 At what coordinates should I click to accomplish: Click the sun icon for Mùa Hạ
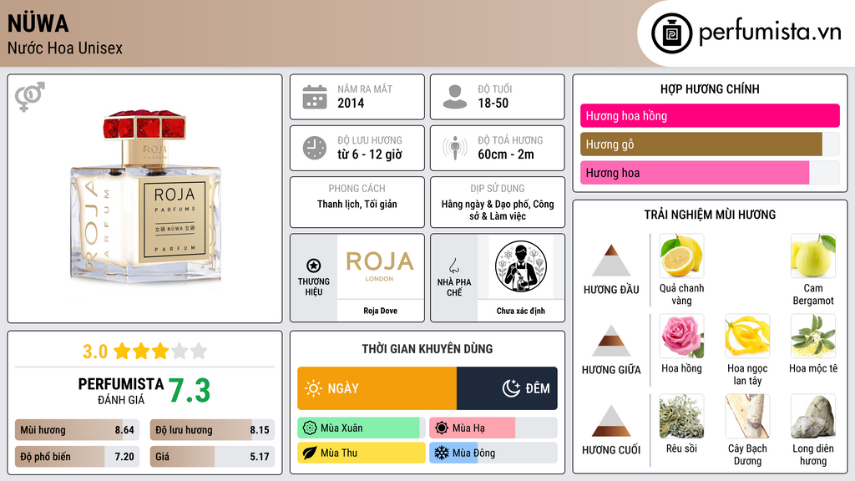[442, 428]
